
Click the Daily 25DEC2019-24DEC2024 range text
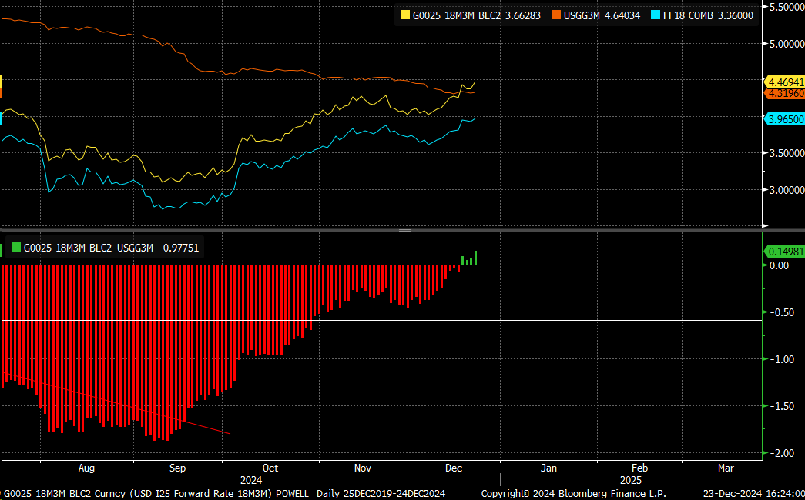pyautogui.click(x=381, y=494)
